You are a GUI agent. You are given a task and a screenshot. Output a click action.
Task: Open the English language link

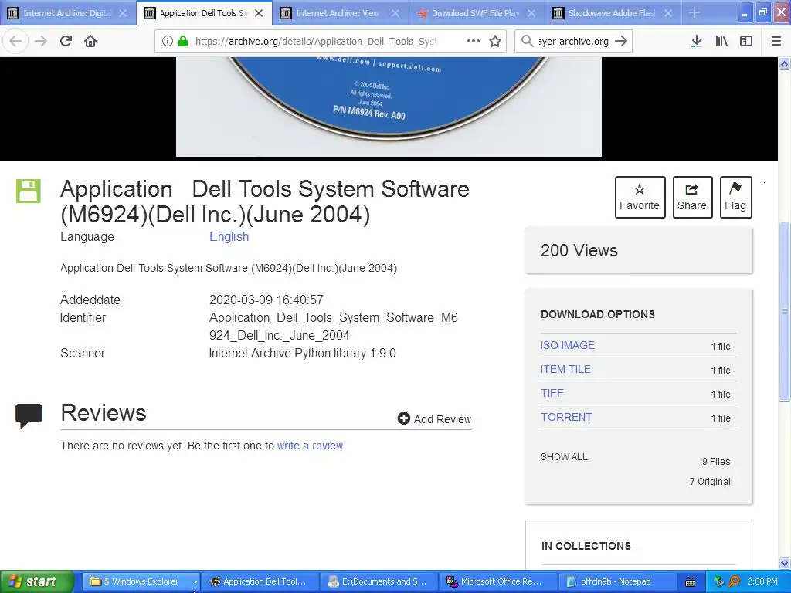pos(229,236)
